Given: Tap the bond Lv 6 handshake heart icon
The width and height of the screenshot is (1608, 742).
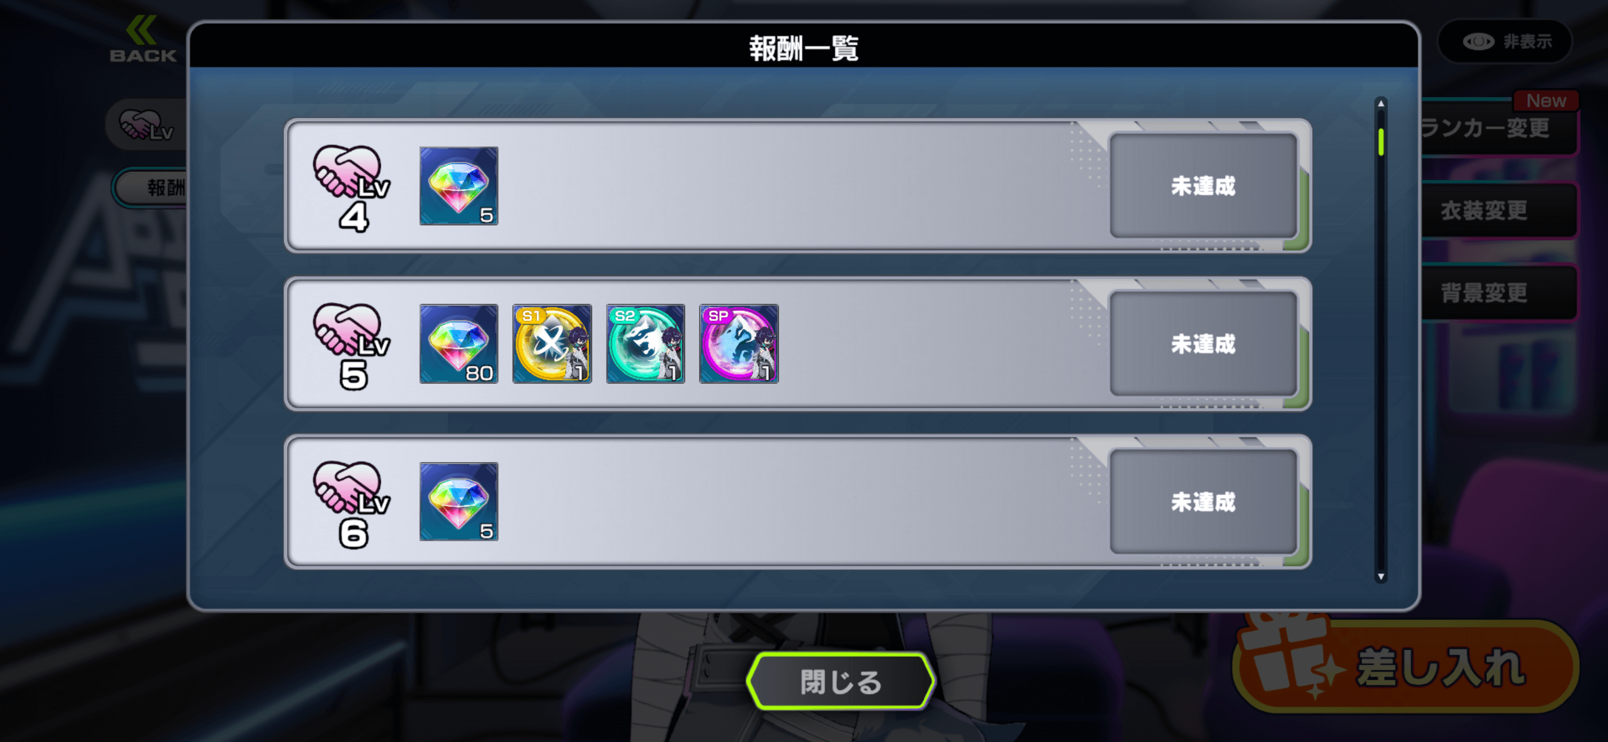Looking at the screenshot, I should tap(352, 504).
